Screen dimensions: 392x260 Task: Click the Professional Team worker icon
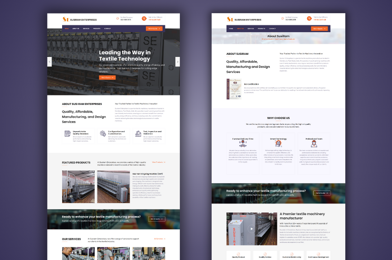pyautogui.click(x=314, y=144)
